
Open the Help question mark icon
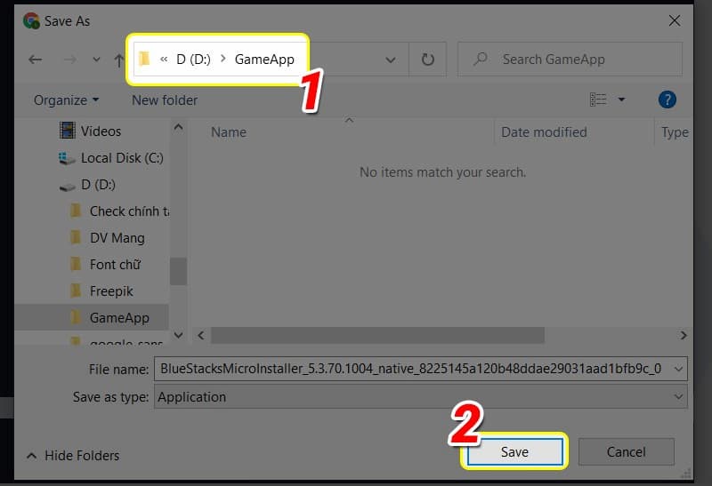pos(667,100)
